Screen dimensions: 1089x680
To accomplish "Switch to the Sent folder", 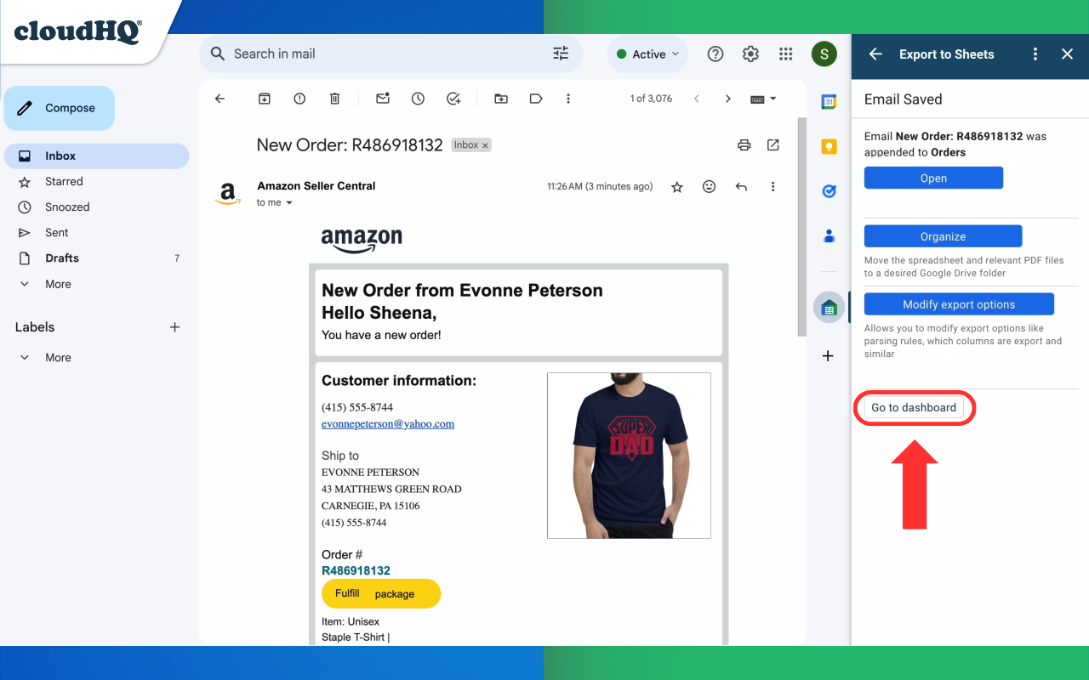I will pyautogui.click(x=56, y=232).
